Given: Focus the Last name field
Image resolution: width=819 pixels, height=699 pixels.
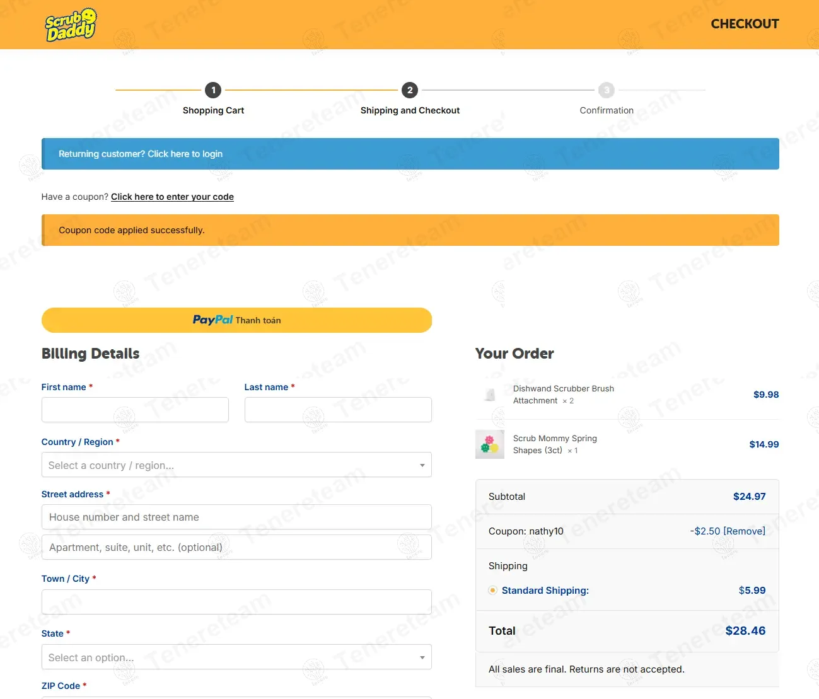Looking at the screenshot, I should point(338,410).
